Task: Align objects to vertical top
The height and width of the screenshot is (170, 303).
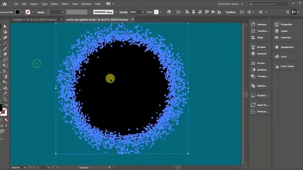Action: click(x=207, y=12)
